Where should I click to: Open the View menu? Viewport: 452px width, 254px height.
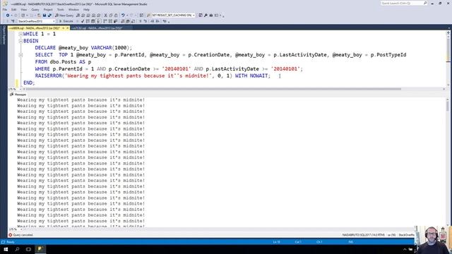click(23, 9)
